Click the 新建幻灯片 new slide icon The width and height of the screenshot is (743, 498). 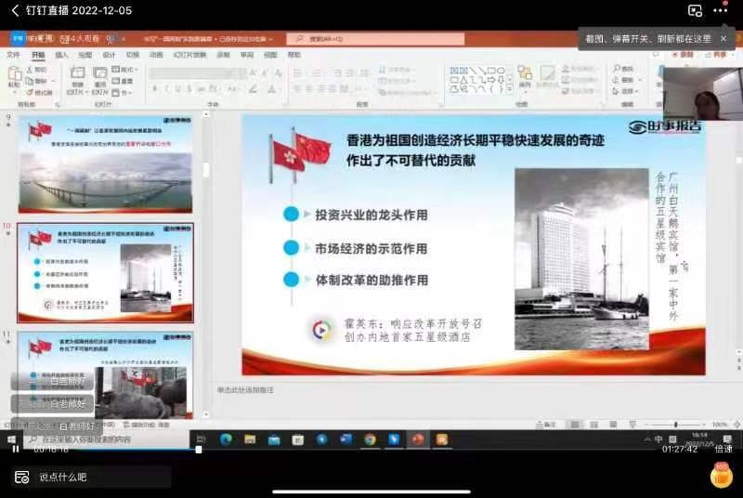click(x=77, y=73)
